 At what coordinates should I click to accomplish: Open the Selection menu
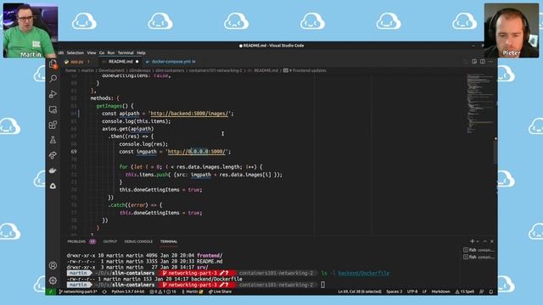[76, 53]
